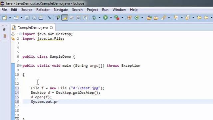Click the "Desktop.getDesktop()" call on line 14
This screenshot has width=213, height=120.
[x=77, y=93]
